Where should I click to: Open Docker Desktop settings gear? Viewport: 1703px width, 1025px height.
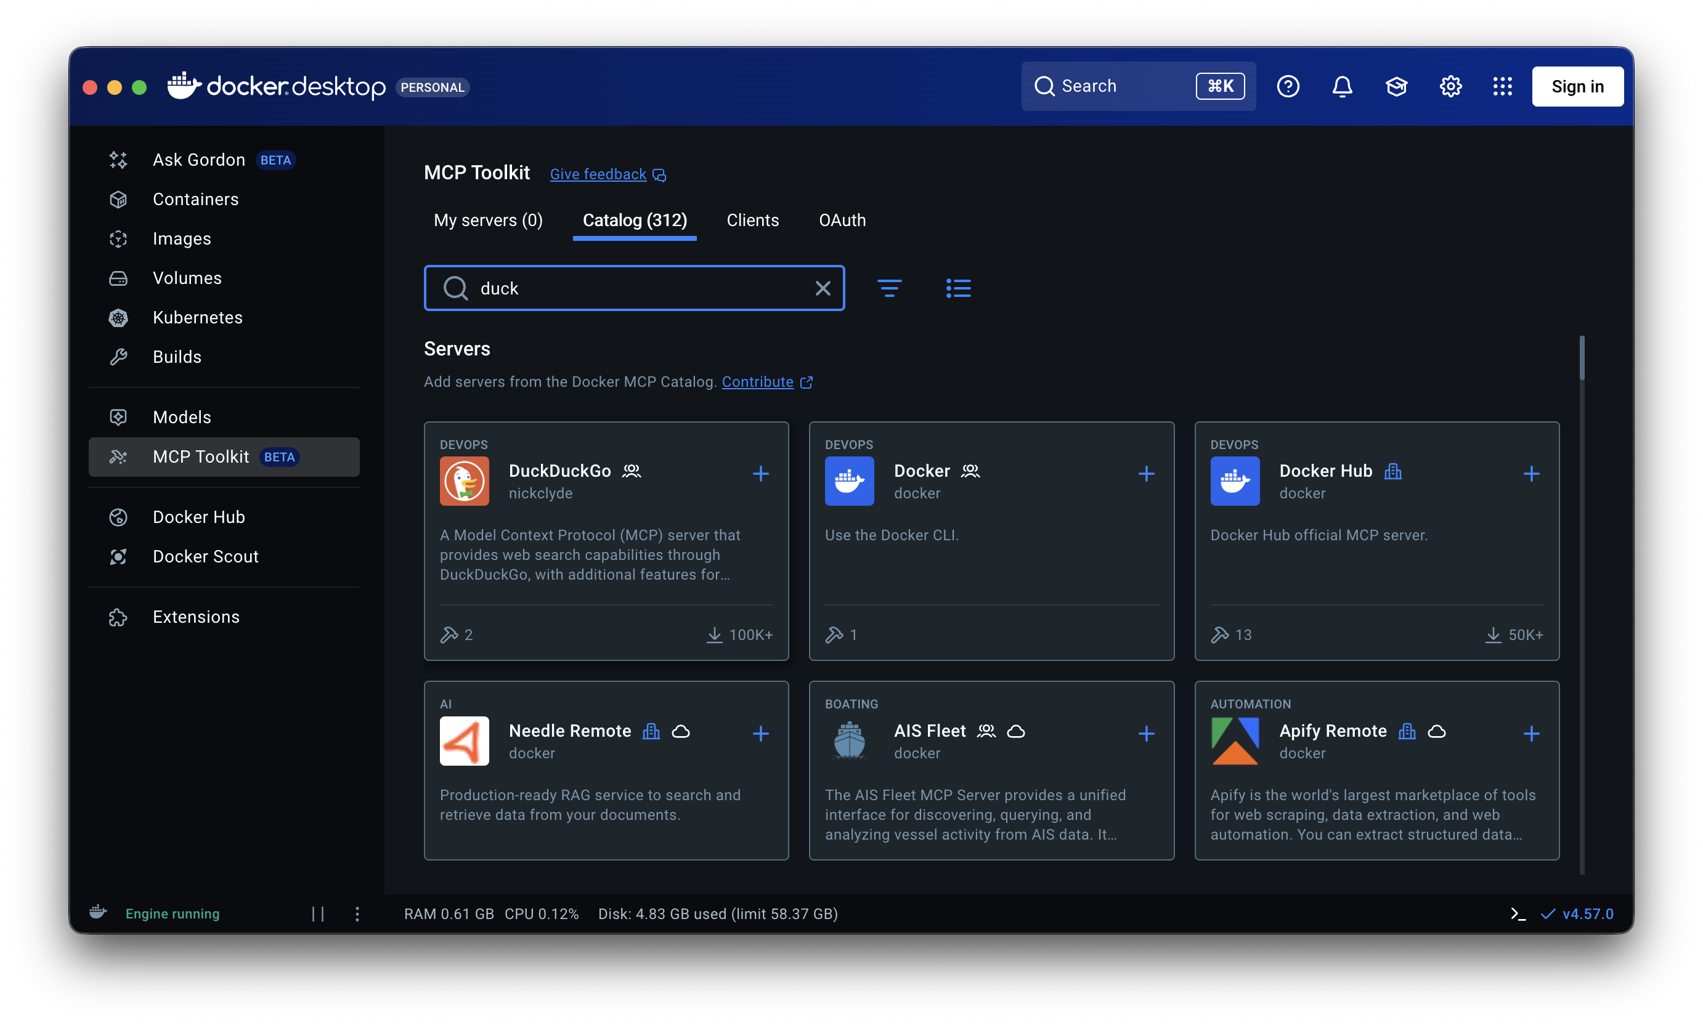pos(1450,86)
